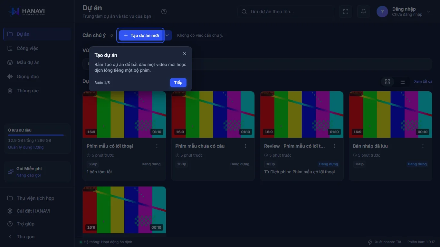The image size is (440, 247).
Task: Click Tiếp in the tutorial tooltip
Action: (x=178, y=83)
